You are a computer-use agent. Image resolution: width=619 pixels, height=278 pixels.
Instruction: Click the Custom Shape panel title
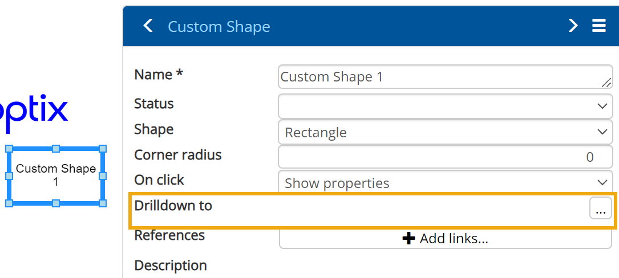[x=219, y=26]
